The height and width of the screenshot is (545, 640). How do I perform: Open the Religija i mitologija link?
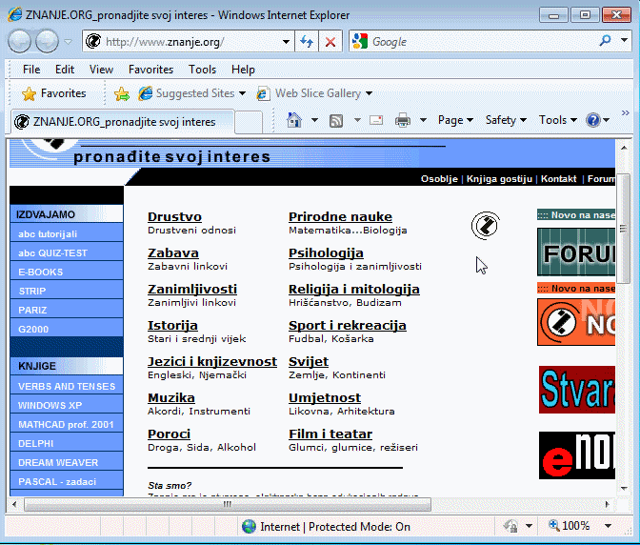click(x=353, y=290)
